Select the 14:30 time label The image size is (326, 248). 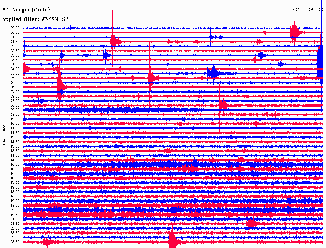15,160
